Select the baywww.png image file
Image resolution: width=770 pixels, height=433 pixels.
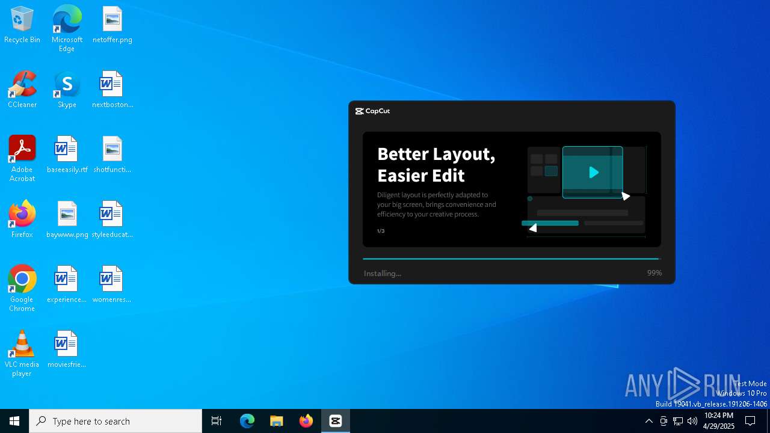click(67, 220)
